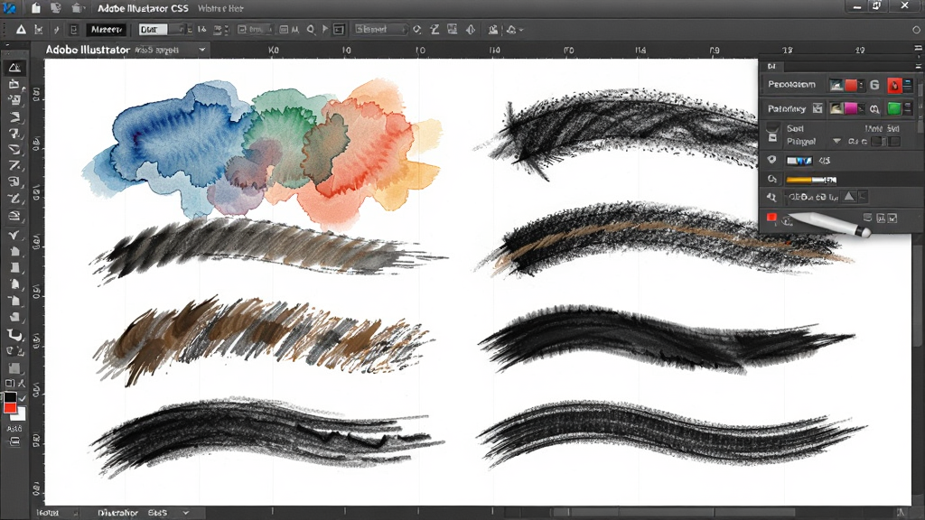Click the black fill color swatch in toolbox

coord(10,397)
